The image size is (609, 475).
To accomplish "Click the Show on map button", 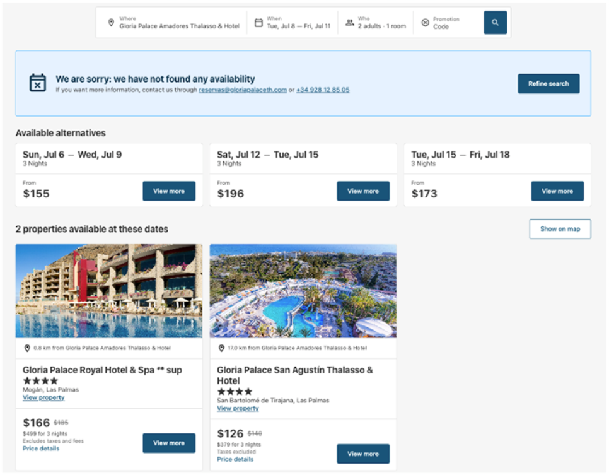I will coord(560,229).
